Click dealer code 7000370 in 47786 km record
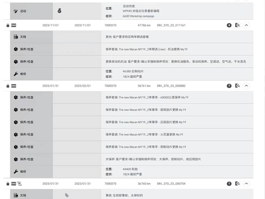Image resolution: width=265 pixels, height=199 pixels. tap(110, 25)
